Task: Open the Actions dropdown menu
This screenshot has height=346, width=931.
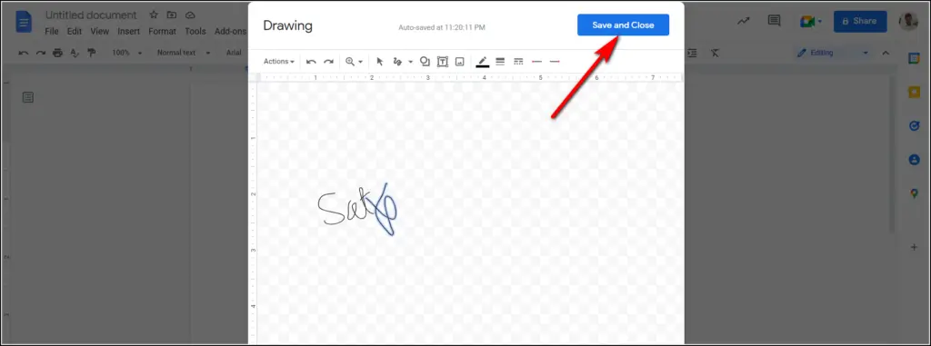Action: click(279, 61)
